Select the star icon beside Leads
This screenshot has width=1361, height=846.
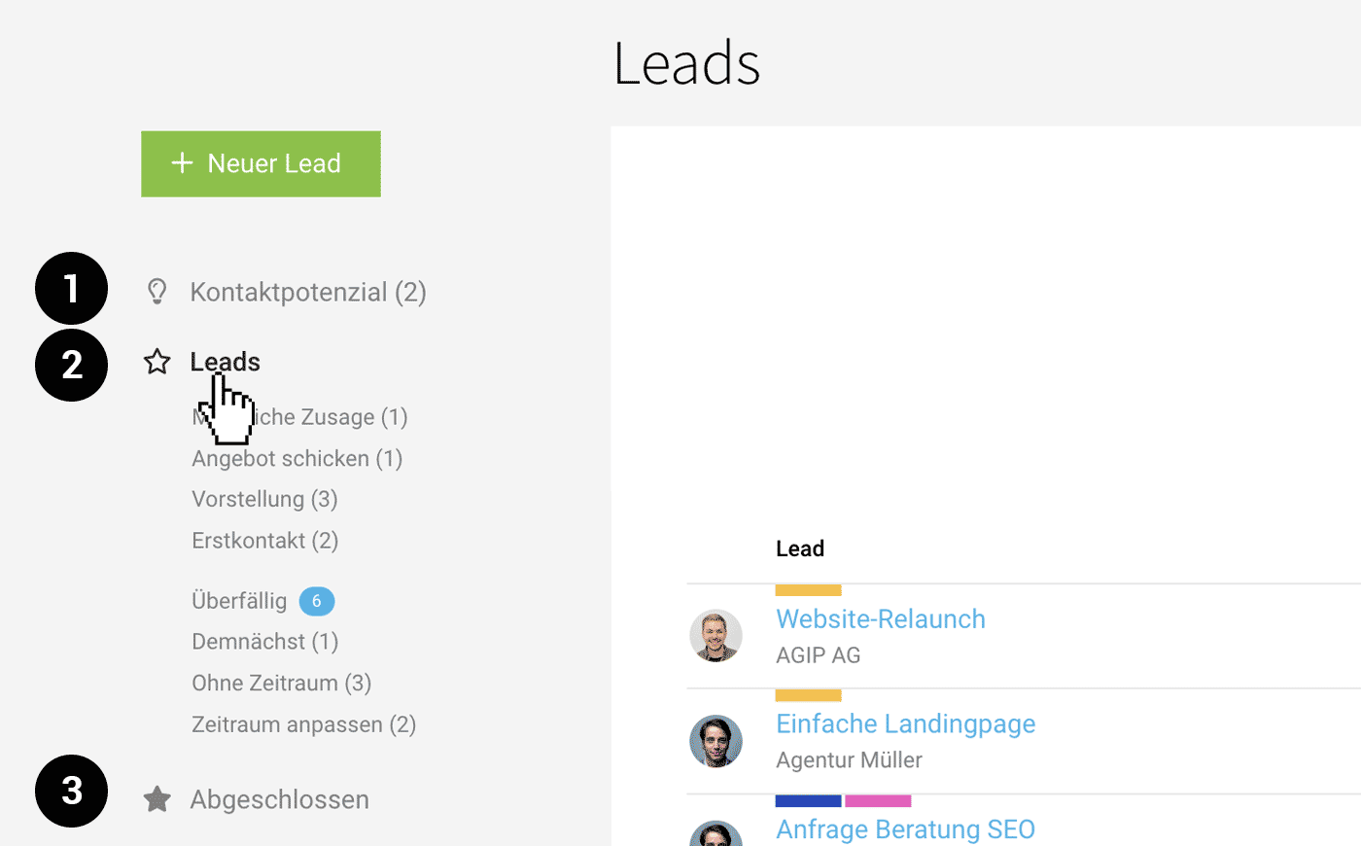pos(157,361)
